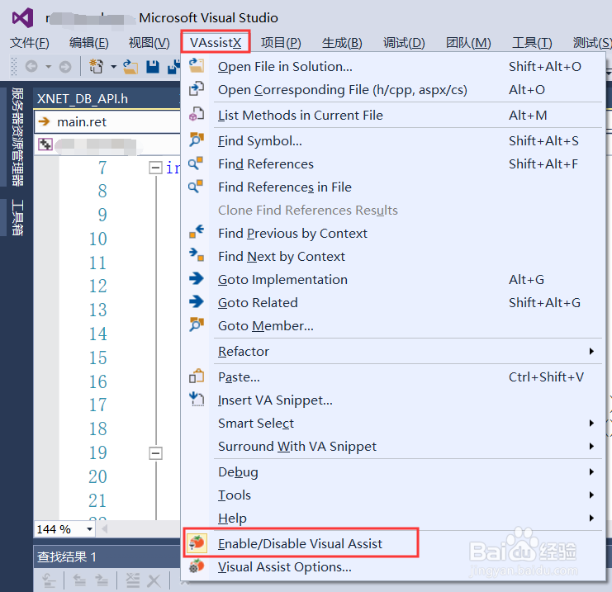Viewport: 612px width, 592px height.
Task: Click the Goto Implementation arrow icon
Action: click(x=197, y=278)
